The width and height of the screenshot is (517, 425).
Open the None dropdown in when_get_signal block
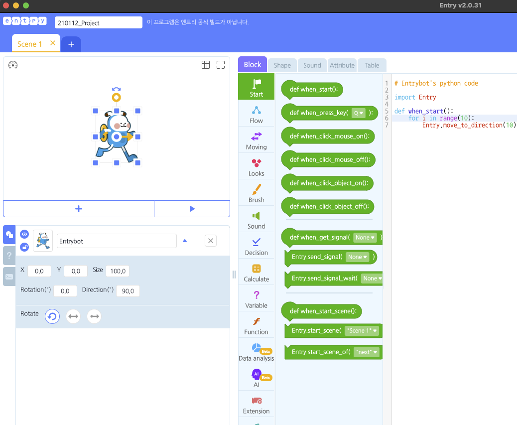(365, 238)
